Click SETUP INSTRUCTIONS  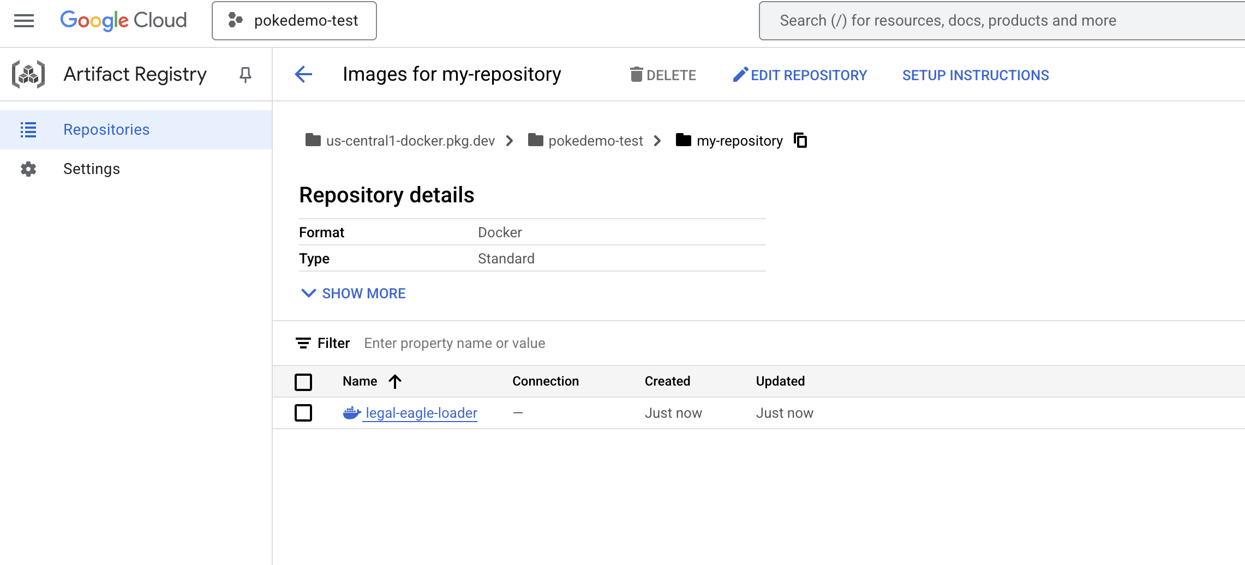(975, 75)
